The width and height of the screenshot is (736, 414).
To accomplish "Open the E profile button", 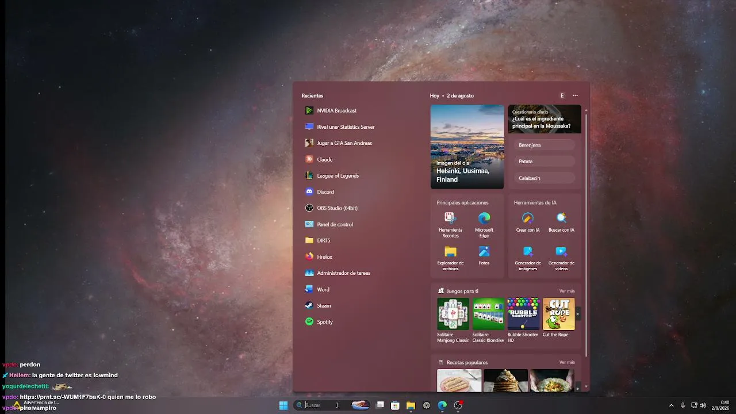I will click(x=562, y=95).
